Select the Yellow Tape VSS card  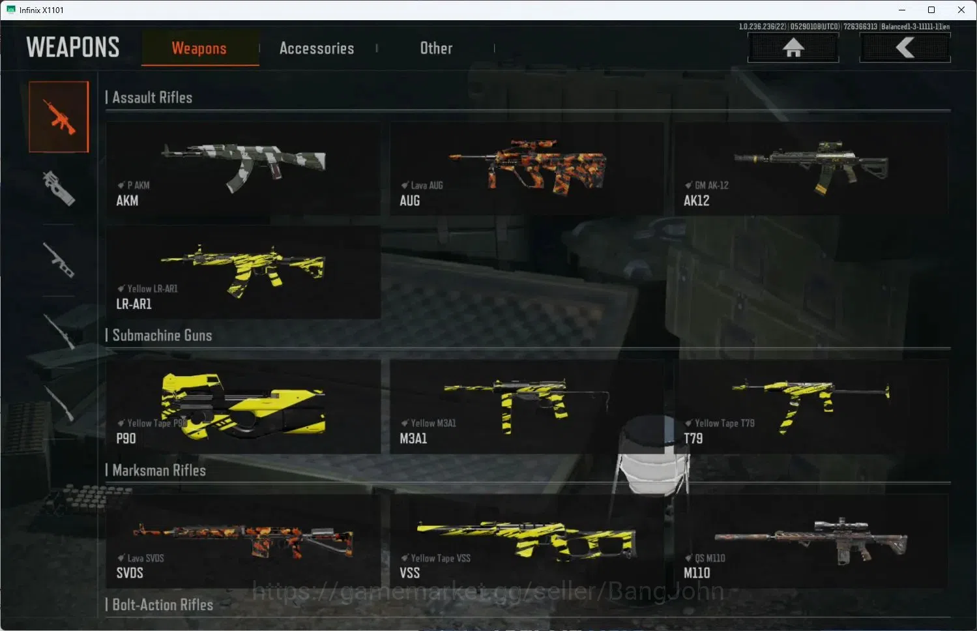(x=527, y=541)
